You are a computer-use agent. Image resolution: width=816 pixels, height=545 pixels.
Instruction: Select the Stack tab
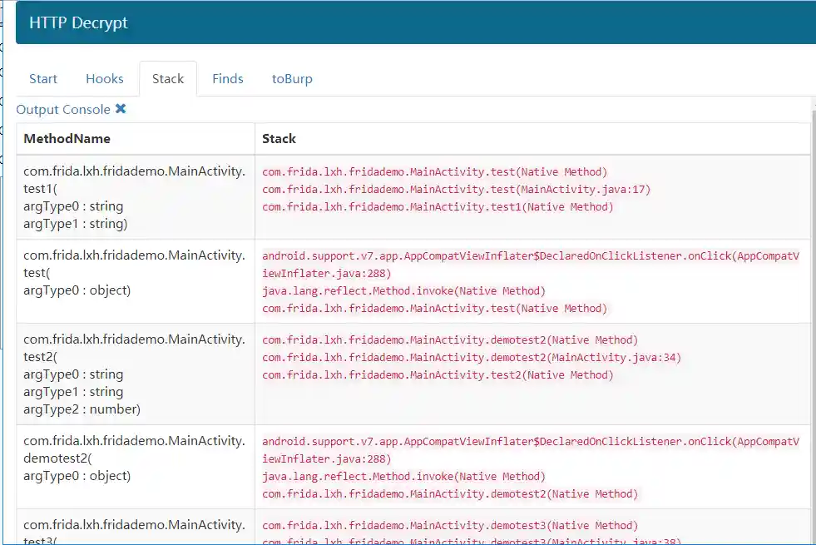(x=168, y=79)
